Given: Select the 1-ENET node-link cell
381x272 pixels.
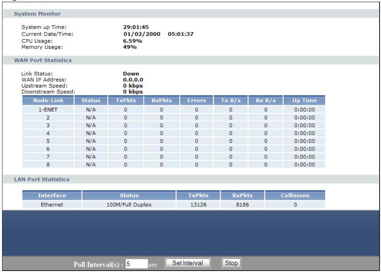Looking at the screenshot, I should point(48,110).
